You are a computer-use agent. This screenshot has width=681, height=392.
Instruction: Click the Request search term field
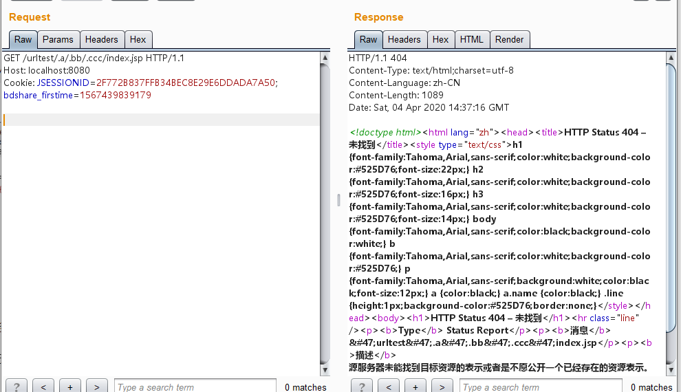pyautogui.click(x=195, y=386)
